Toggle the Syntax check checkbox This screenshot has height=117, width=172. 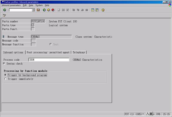click(x=4, y=63)
